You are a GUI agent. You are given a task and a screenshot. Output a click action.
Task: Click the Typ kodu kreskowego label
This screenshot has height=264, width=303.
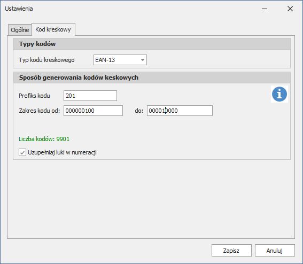click(x=46, y=60)
